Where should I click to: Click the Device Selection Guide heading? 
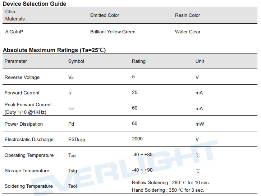click(35, 4)
